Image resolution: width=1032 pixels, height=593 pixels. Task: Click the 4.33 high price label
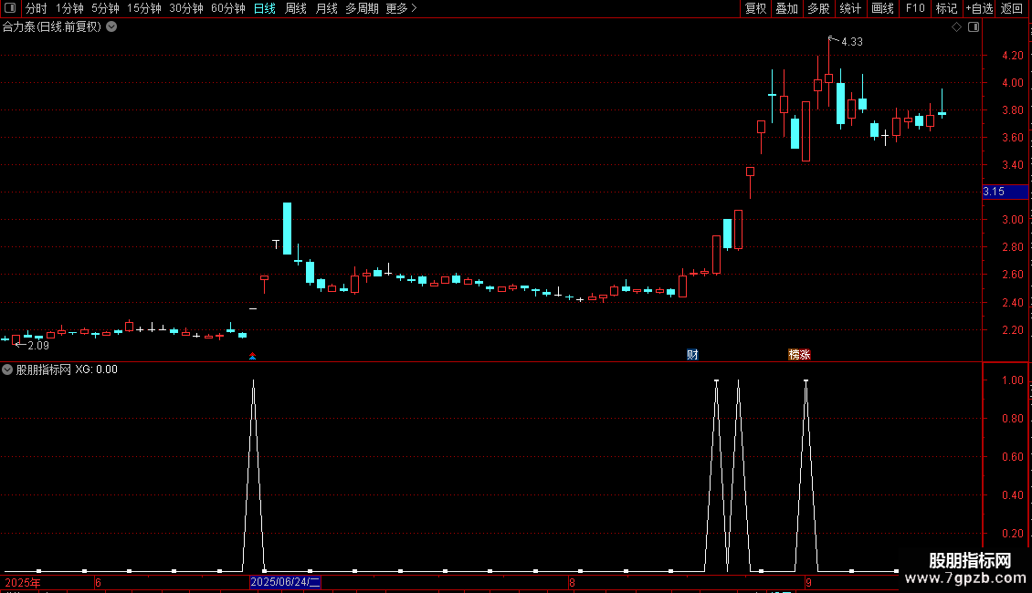(852, 41)
